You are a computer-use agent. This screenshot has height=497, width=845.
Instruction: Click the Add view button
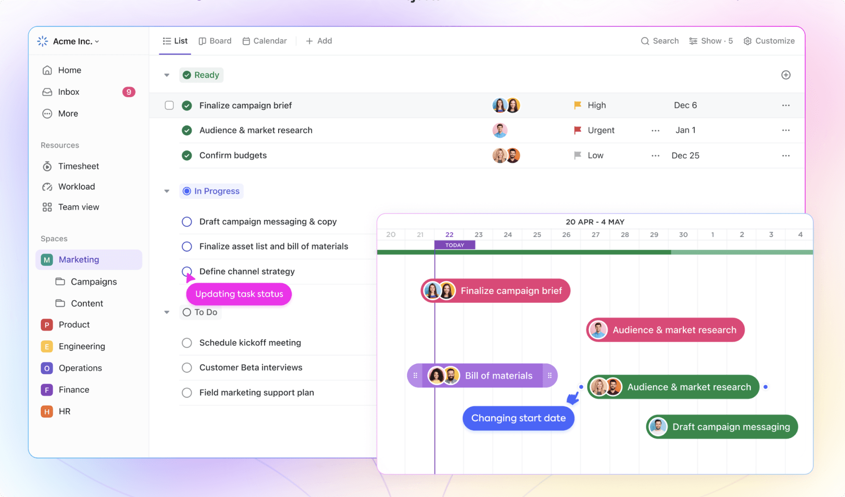tap(319, 41)
